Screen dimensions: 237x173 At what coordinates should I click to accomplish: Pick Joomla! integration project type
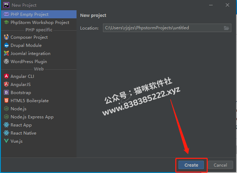click(39, 54)
